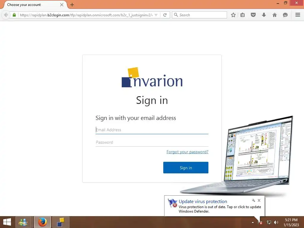This screenshot has height=228, width=304.
Task: Click the address bar URL
Action: [x=86, y=15]
